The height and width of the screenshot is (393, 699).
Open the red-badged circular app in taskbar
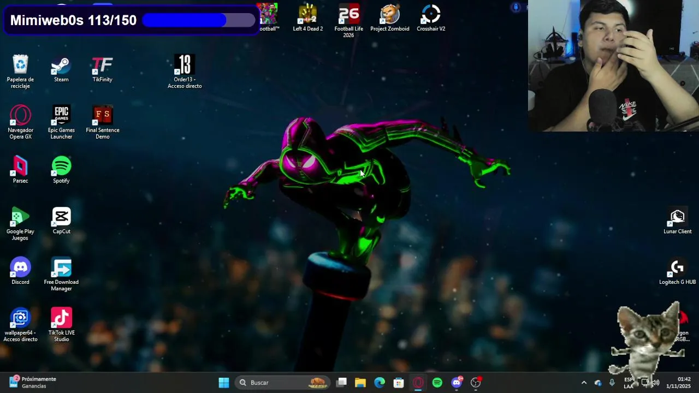pyautogui.click(x=476, y=383)
